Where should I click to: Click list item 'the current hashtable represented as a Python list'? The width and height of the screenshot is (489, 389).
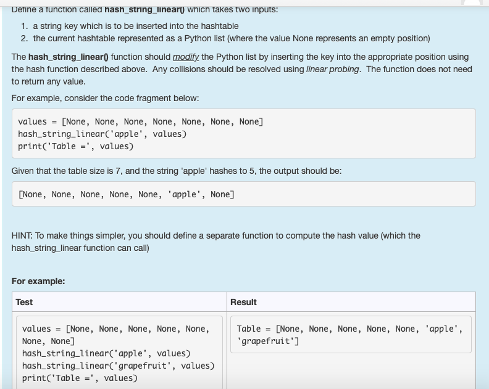point(232,39)
